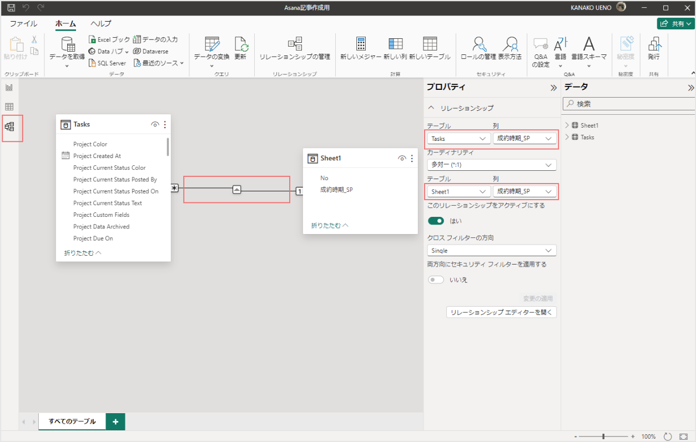696x442 pixels.
Task: Open 最近のソース list
Action: click(158, 63)
